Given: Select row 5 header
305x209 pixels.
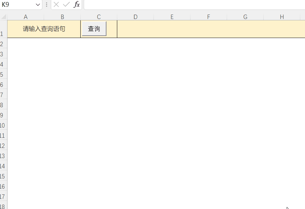Looking at the screenshot, I should coord(3,74).
